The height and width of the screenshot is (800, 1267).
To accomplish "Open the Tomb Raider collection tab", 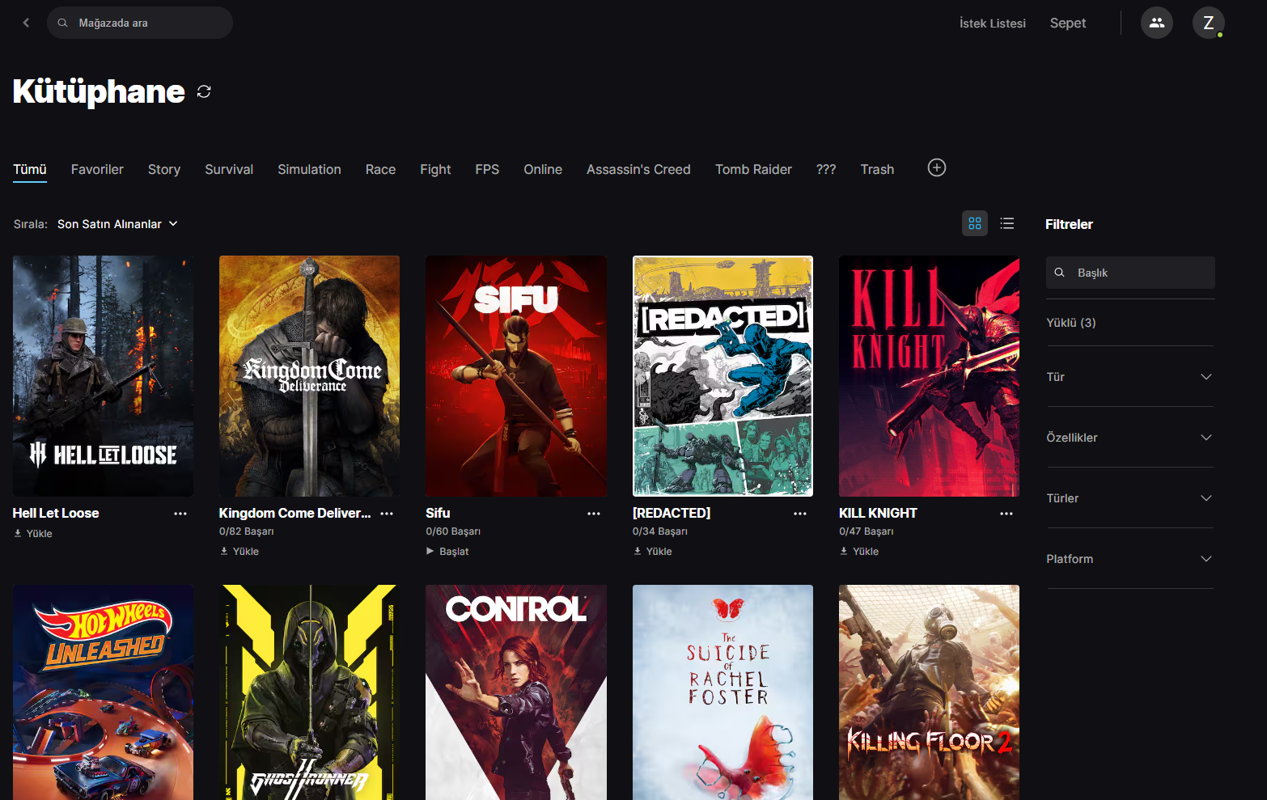I will click(753, 170).
